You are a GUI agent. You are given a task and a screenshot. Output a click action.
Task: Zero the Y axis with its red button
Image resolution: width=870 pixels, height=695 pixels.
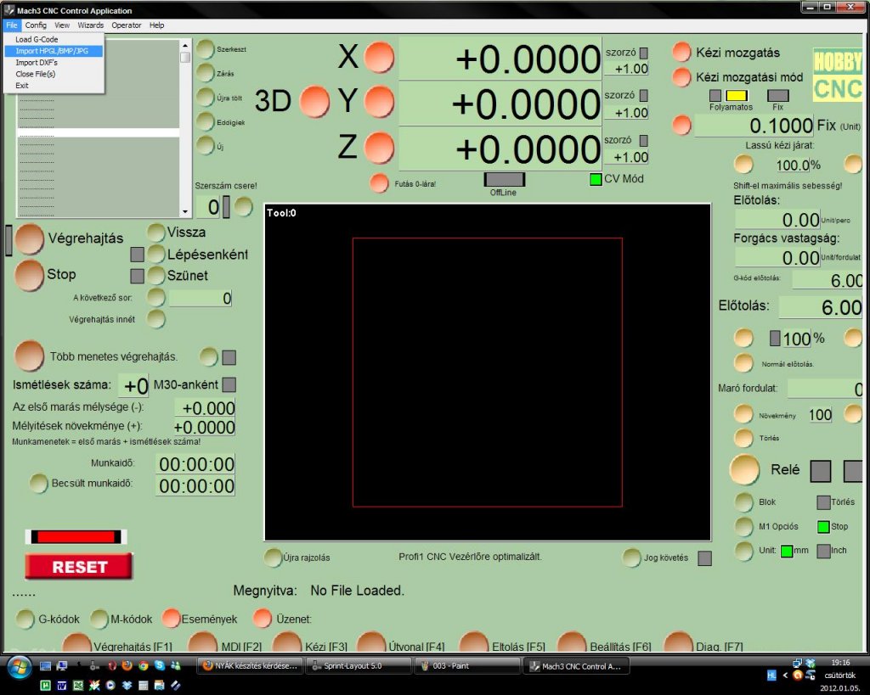pos(380,102)
